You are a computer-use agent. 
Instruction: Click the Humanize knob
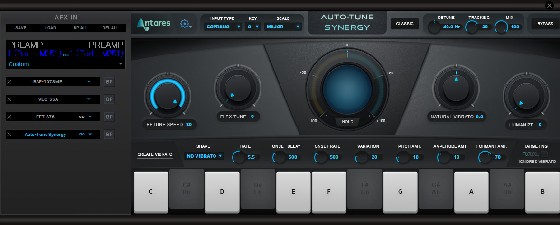point(526,96)
